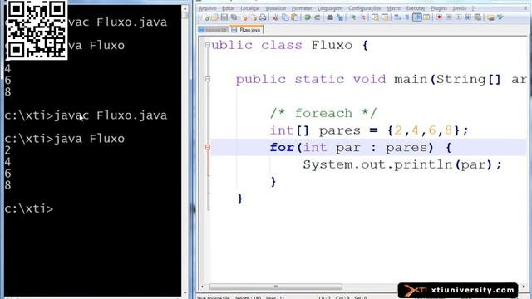Click the 'int[] pares = {2,4,6,8};' line

click(x=369, y=130)
